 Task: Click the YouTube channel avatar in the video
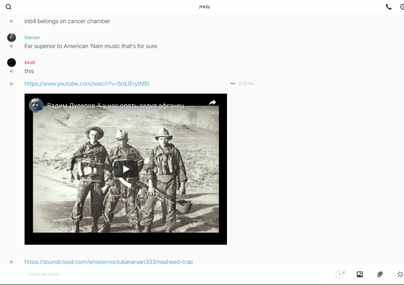36,105
